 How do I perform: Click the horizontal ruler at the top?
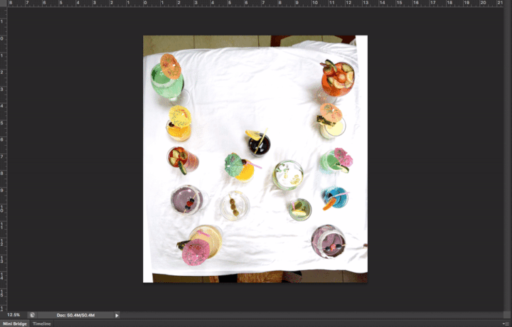click(x=256, y=3)
